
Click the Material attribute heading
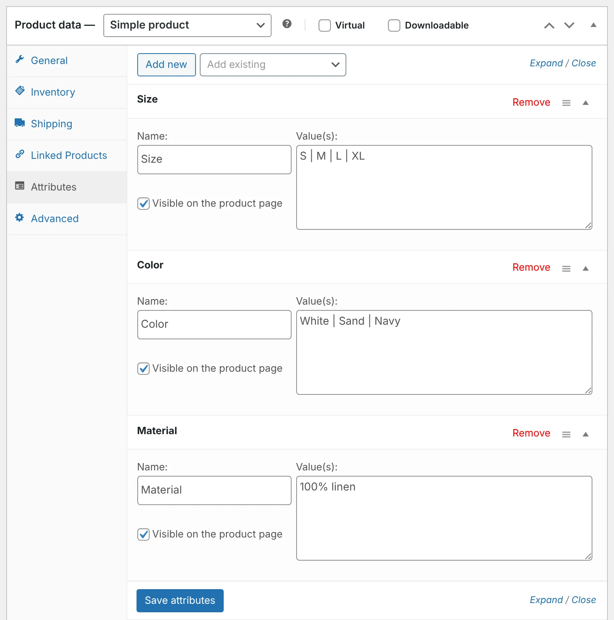click(157, 431)
